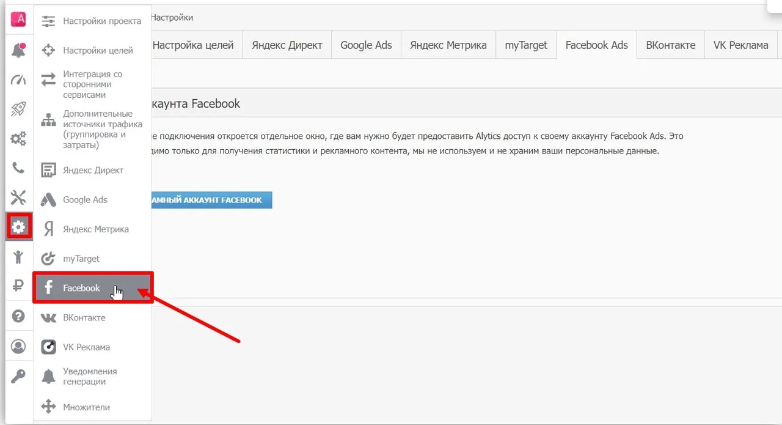The image size is (782, 425).
Task: Click the hierarchy icon beside Дополнительные источники трафика
Action: (48, 121)
